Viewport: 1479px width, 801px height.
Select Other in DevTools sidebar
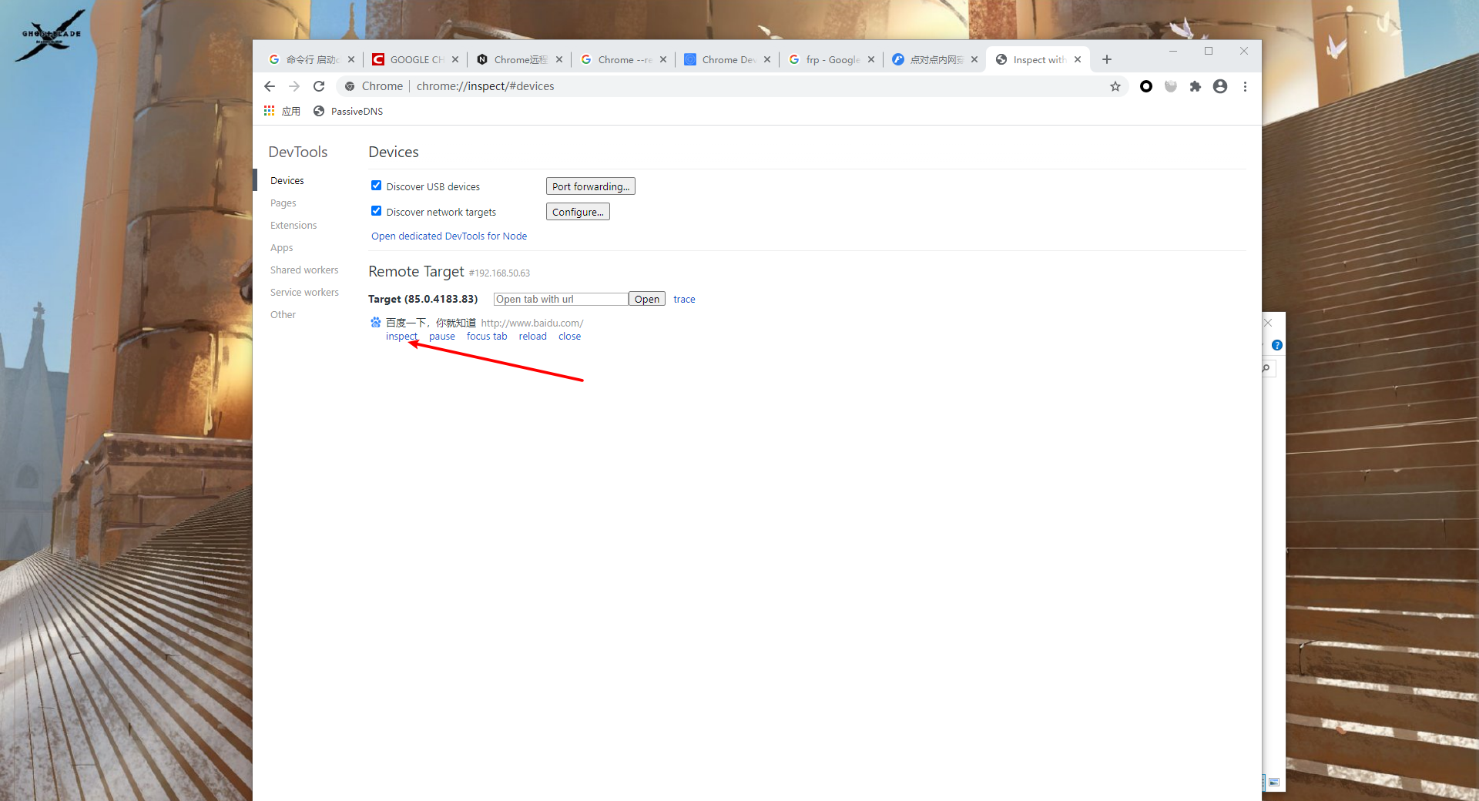(283, 314)
